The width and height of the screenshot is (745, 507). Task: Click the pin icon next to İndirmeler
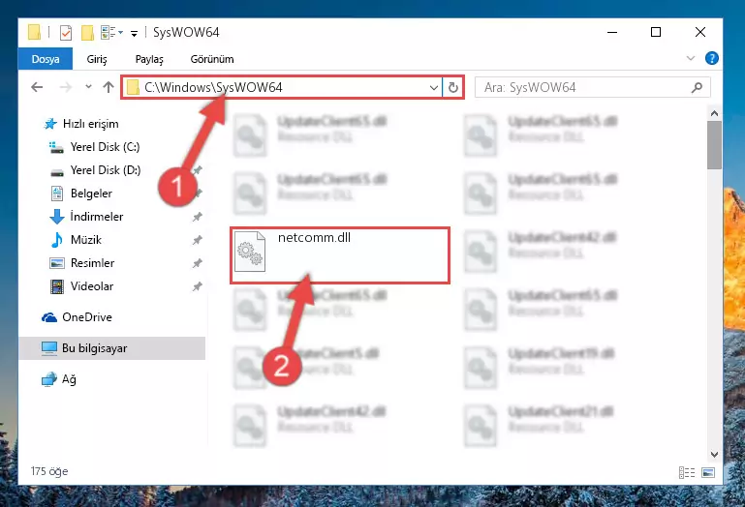coord(198,217)
